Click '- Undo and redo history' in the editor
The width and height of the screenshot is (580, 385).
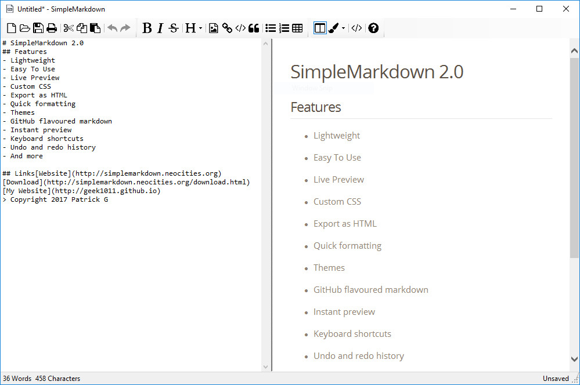click(x=49, y=147)
